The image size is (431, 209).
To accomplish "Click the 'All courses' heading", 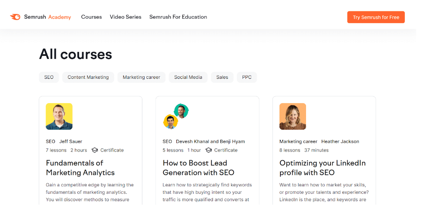I will 76,54.
